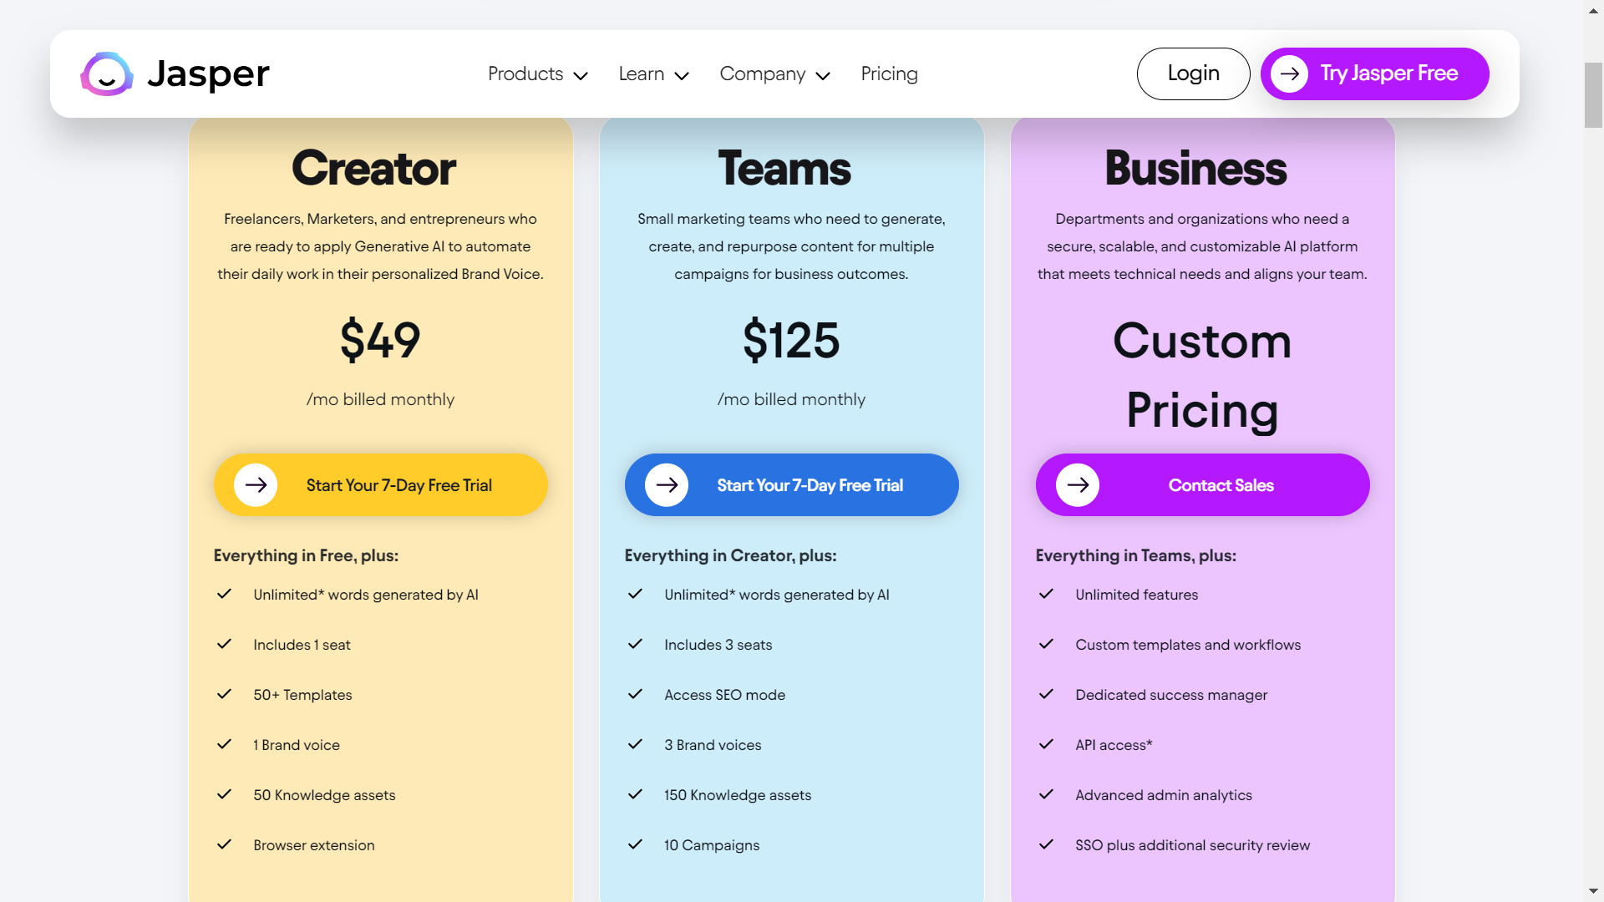1604x902 pixels.
Task: Click the purple Contact Sales button
Action: pyautogui.click(x=1220, y=485)
